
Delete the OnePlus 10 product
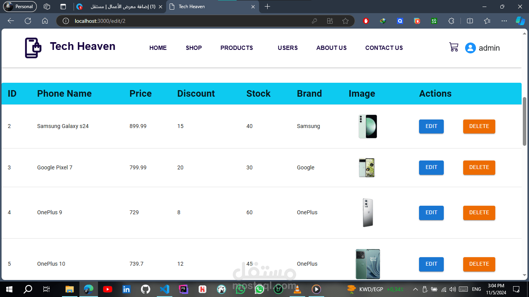[479, 264]
